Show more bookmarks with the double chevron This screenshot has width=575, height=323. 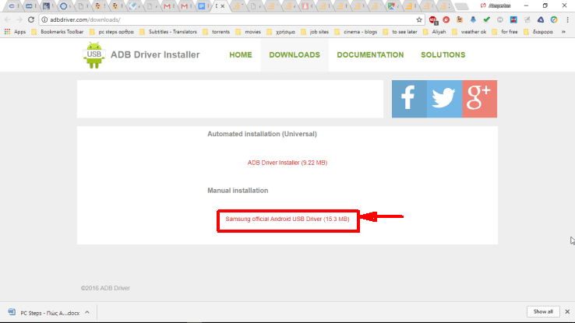(x=563, y=32)
